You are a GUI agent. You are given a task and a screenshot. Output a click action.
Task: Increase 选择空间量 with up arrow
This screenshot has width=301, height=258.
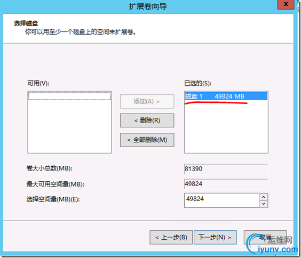coord(264,197)
